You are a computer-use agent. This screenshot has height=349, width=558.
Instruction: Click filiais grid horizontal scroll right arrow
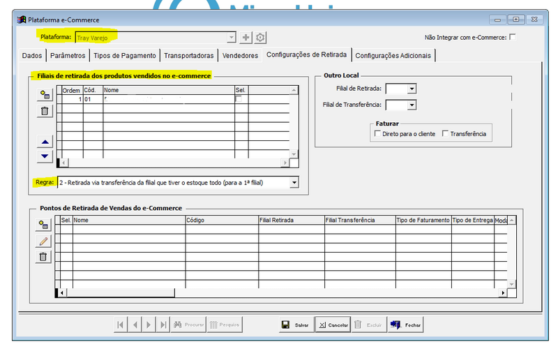coord(285,163)
